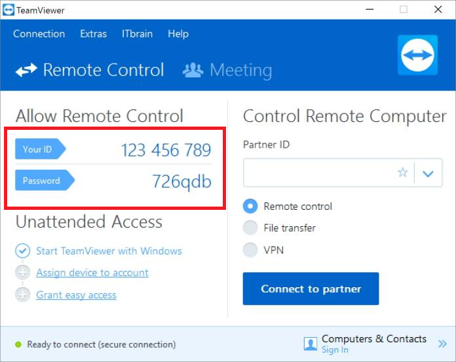Click the Assign device to account link
The width and height of the screenshot is (456, 362).
coord(92,273)
